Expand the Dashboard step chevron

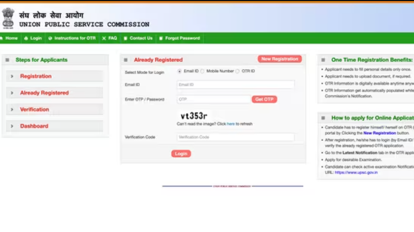pyautogui.click(x=12, y=126)
